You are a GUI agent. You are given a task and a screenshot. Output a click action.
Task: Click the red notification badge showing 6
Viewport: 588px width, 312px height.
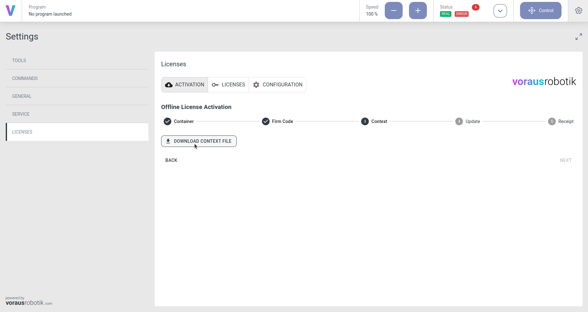[x=475, y=7]
